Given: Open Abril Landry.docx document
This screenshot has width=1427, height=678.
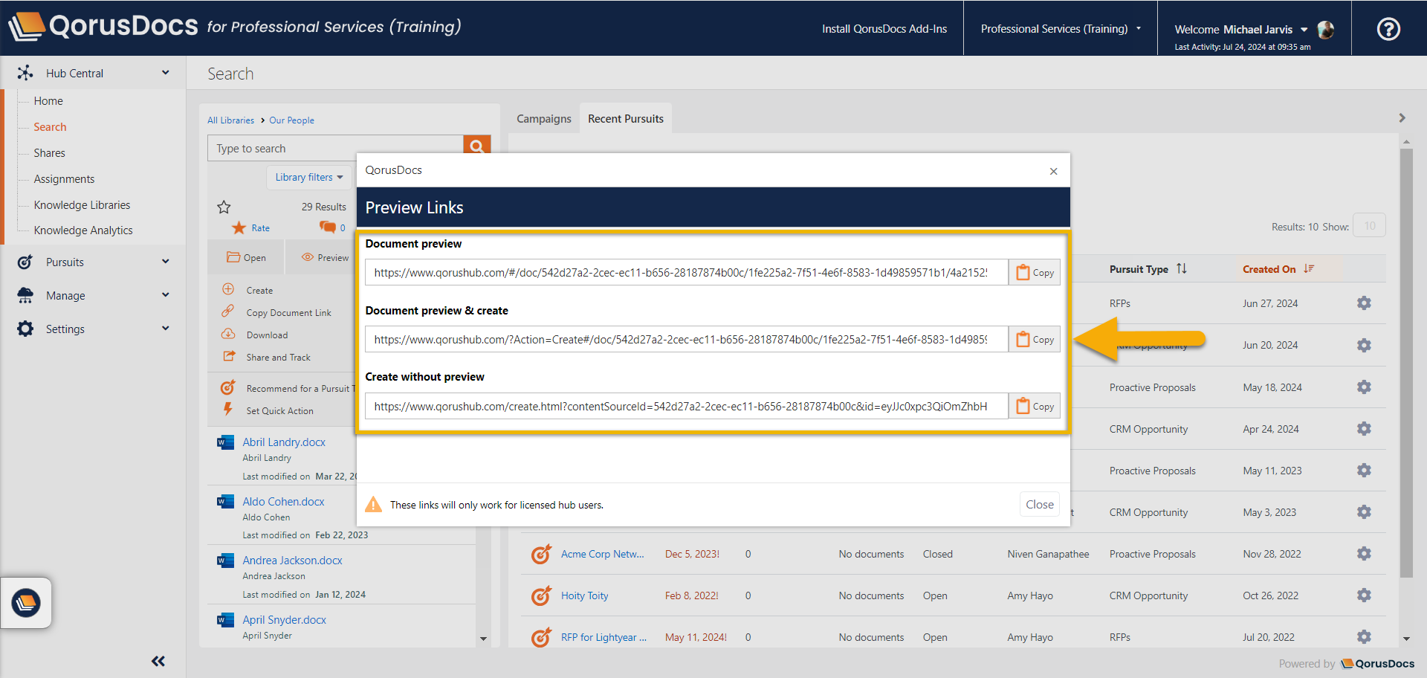Looking at the screenshot, I should click(284, 442).
